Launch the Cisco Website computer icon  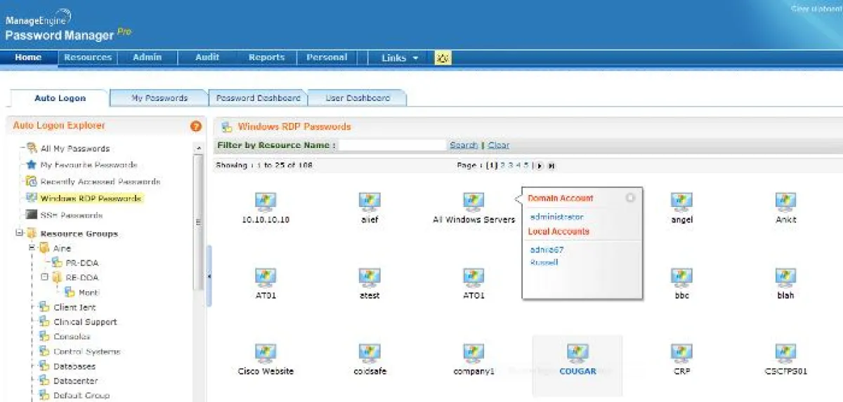point(266,354)
